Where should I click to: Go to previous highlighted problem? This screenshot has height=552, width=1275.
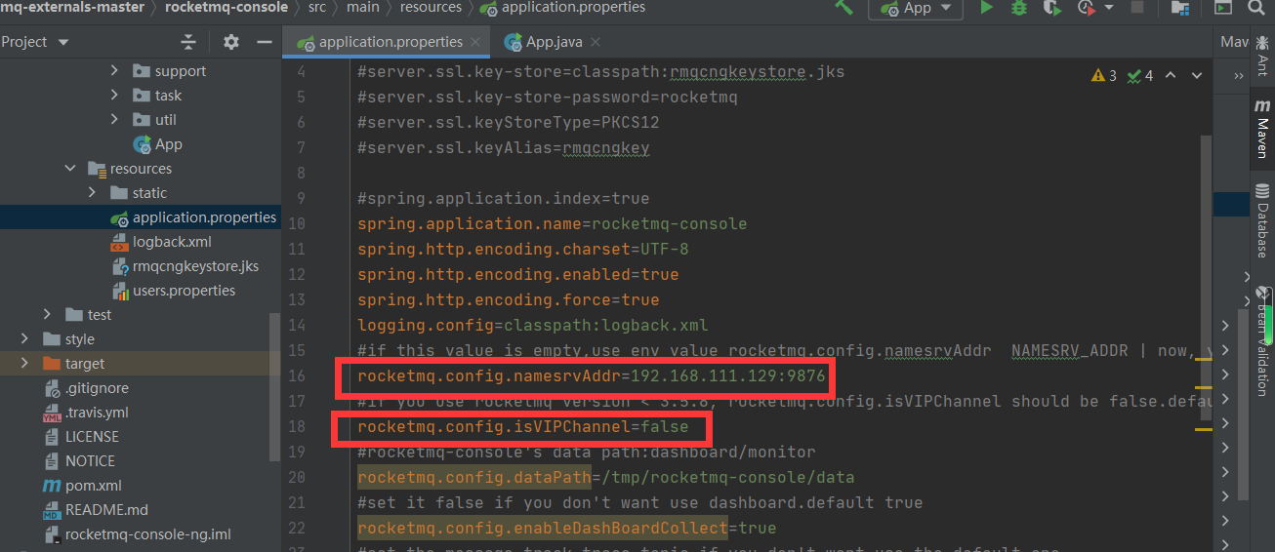point(1171,76)
